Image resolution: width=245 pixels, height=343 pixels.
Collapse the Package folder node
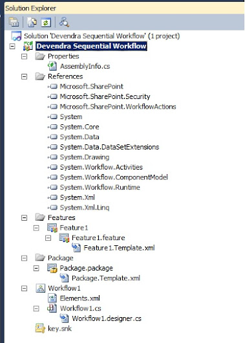[x=25, y=258]
